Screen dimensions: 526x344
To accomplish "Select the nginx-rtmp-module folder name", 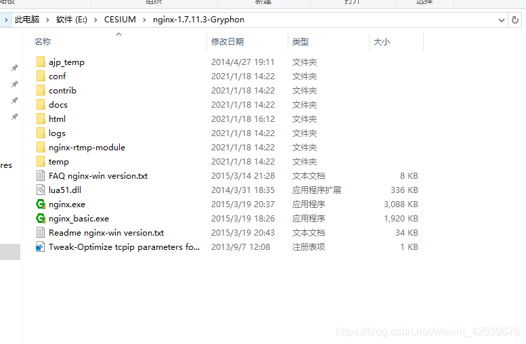I will (87, 148).
